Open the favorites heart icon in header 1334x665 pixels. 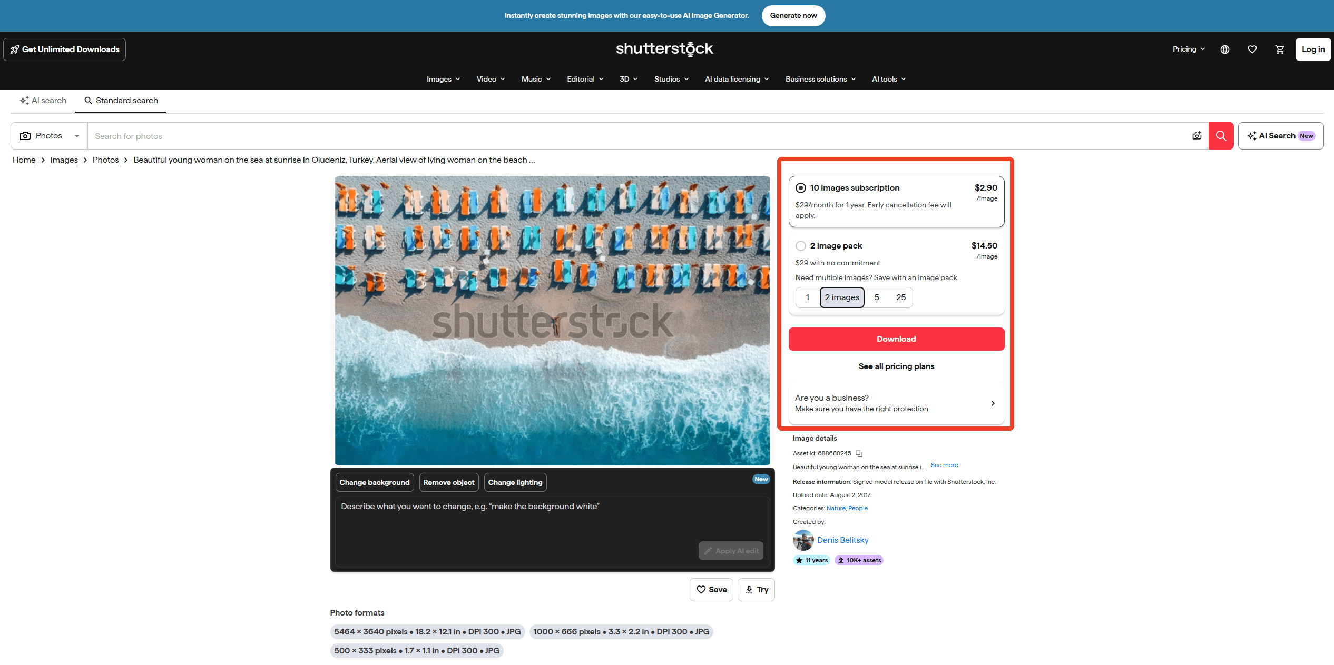1252,49
